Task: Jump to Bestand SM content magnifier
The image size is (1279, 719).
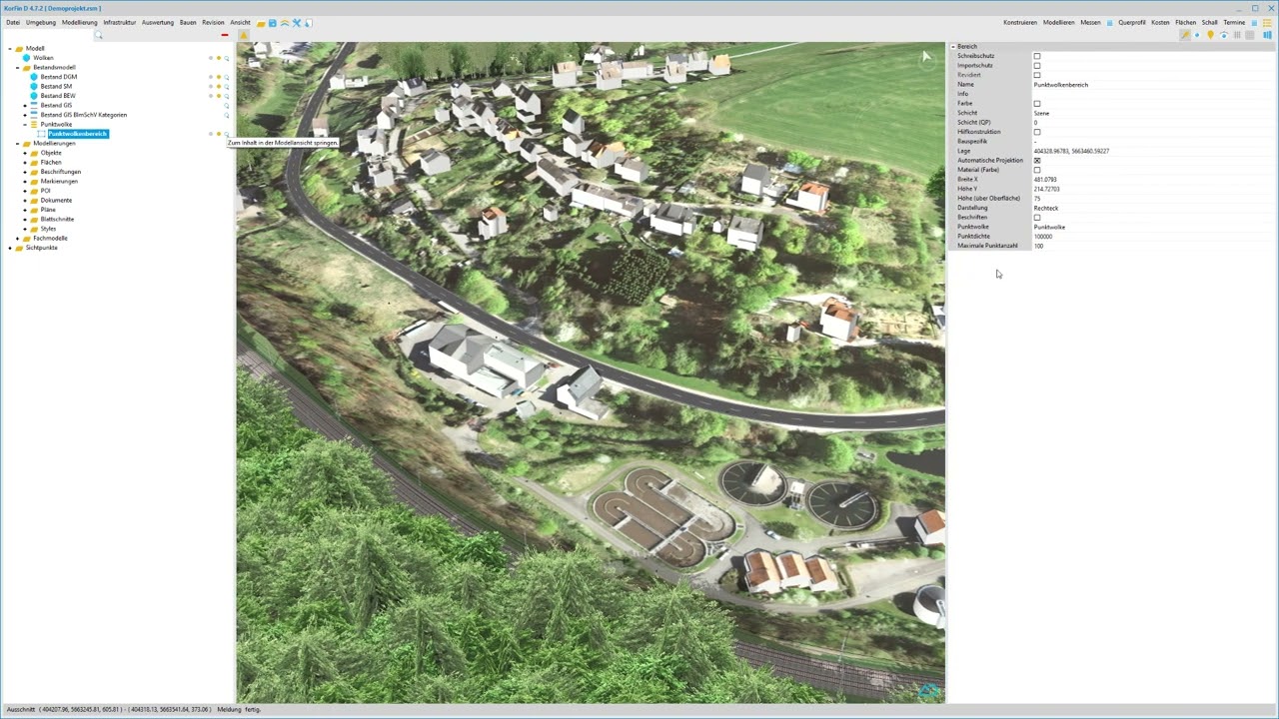Action: 227,87
